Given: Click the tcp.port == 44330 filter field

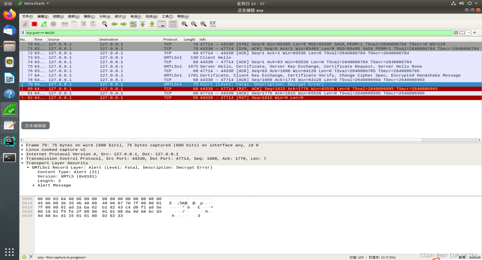Looking at the screenshot, I should click(x=239, y=33).
